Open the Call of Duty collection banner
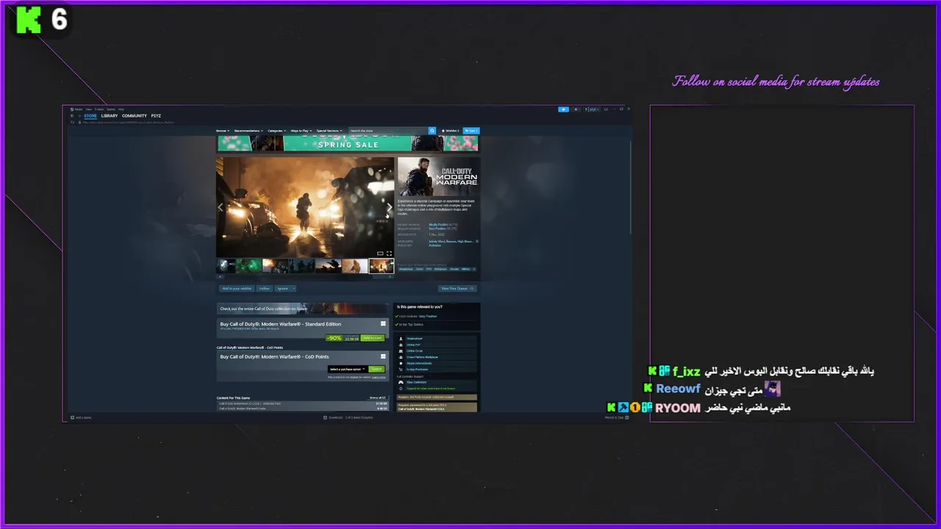The image size is (941, 529). pyautogui.click(x=302, y=309)
